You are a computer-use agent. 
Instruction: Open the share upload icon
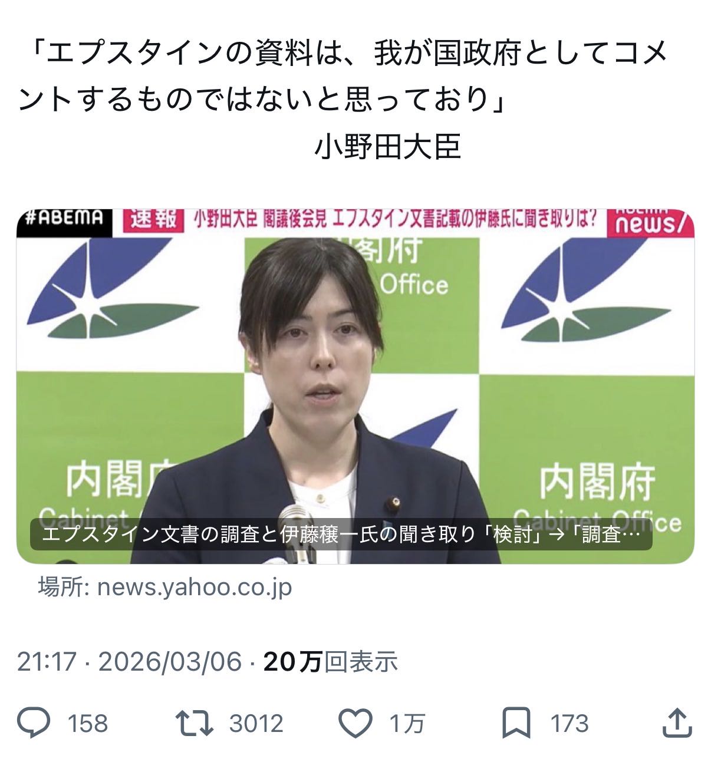677,723
